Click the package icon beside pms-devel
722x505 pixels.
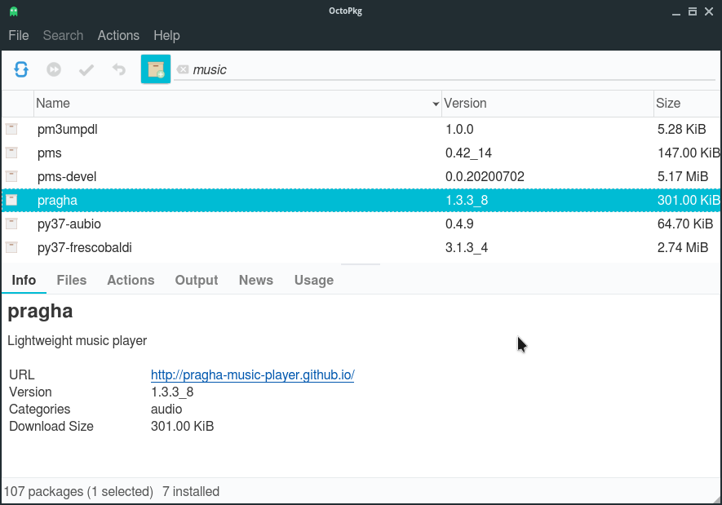point(11,176)
